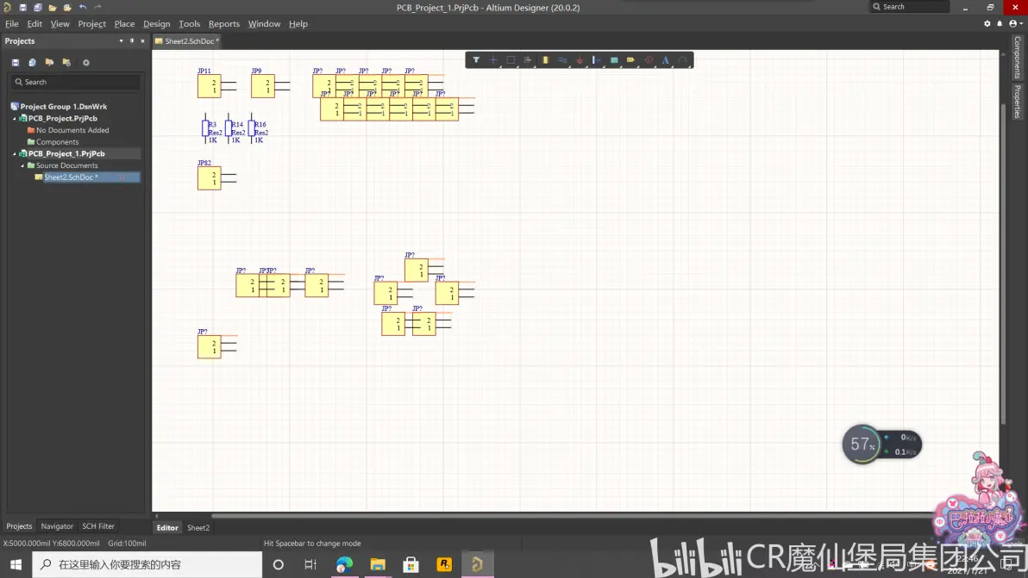Click the compile icon in Projects panel

pyautogui.click(x=32, y=62)
